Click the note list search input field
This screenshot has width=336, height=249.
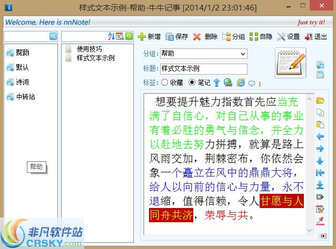[84, 36]
